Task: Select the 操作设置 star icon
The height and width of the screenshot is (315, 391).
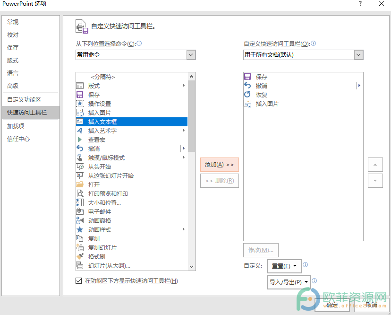Action: [80, 104]
